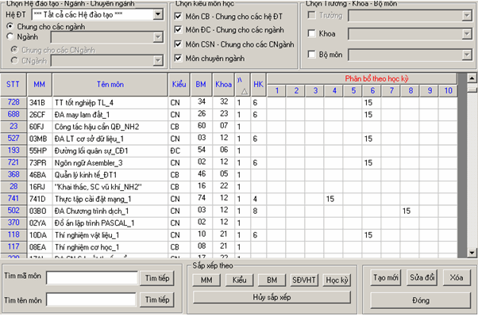Toggle 'Môn CSN - Chung cho các CNgành' checkbox
Viewport: 478px width, 316px height.
(178, 44)
